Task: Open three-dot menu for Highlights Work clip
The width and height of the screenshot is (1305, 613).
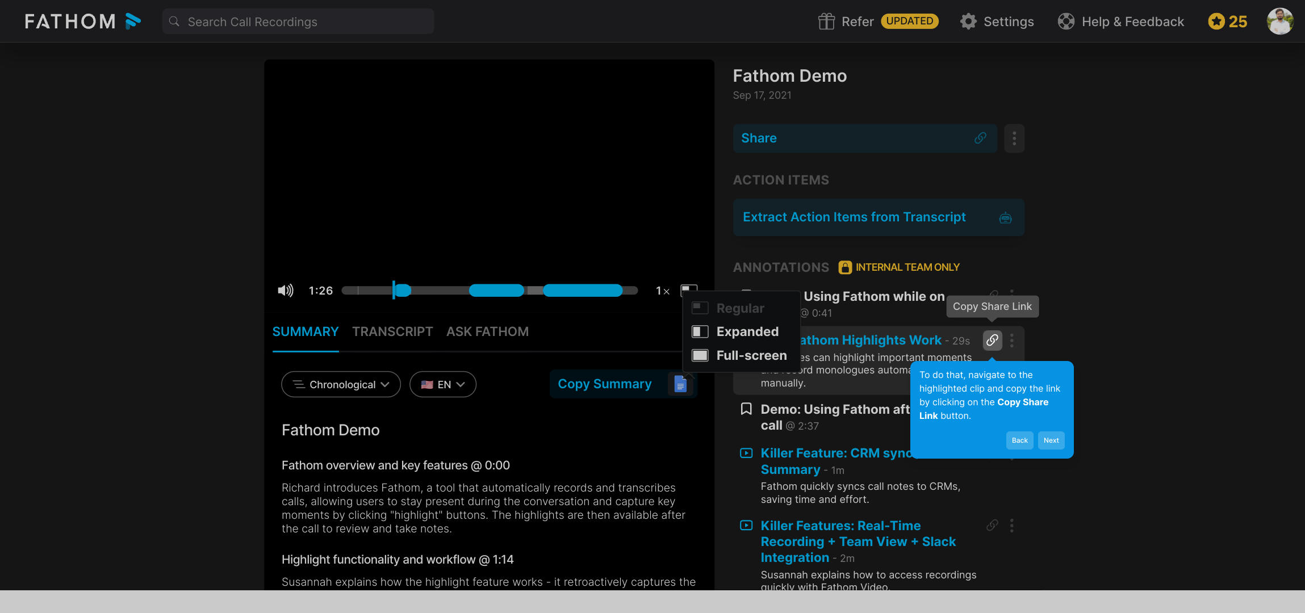Action: (x=1011, y=341)
